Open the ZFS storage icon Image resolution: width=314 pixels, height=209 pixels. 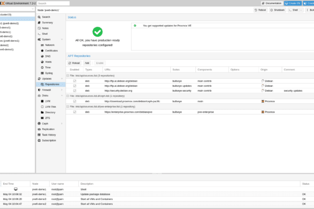pos(42,118)
